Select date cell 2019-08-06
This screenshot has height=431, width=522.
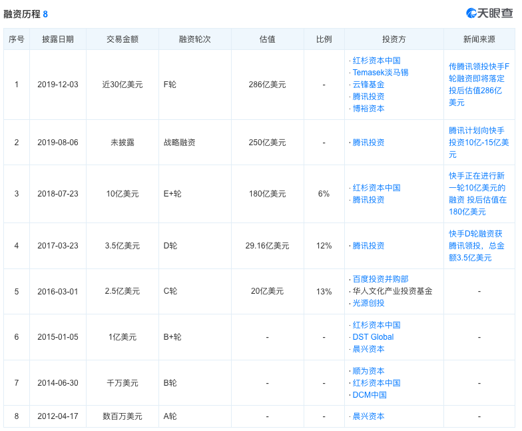[x=58, y=143]
